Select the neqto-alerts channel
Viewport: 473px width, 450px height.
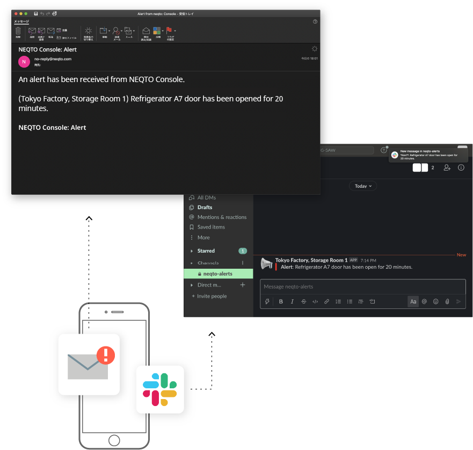point(217,274)
